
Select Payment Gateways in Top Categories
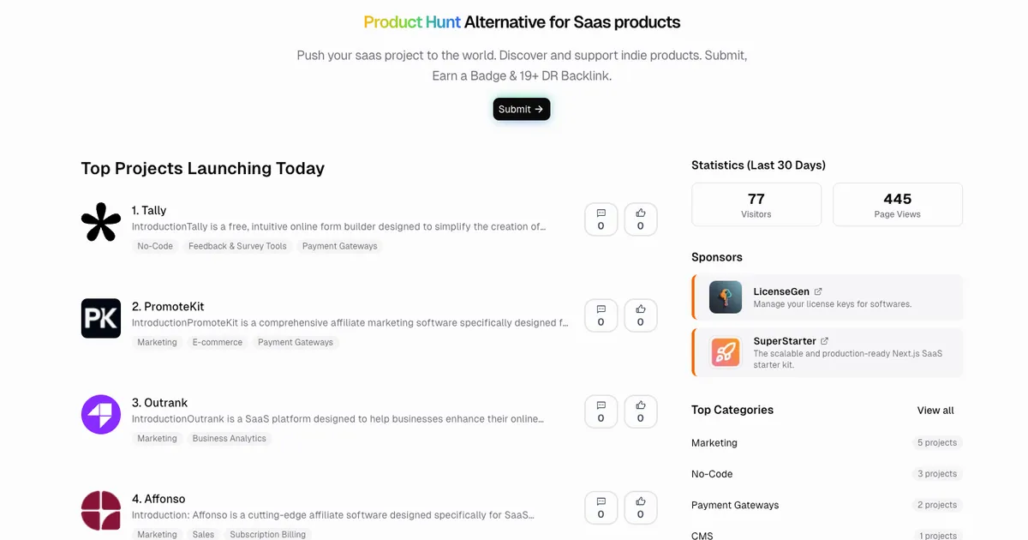(735, 505)
